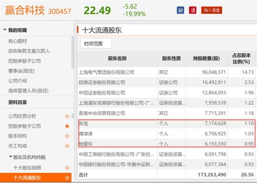This screenshot has height=183, width=257.
Task: Click the red 通 stock connect icon
Action: tap(193, 10)
